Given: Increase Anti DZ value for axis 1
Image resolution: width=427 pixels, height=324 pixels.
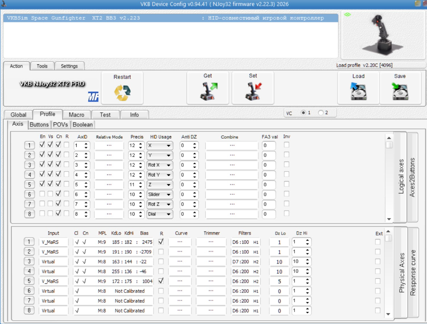Looking at the screenshot, I should (194, 144).
